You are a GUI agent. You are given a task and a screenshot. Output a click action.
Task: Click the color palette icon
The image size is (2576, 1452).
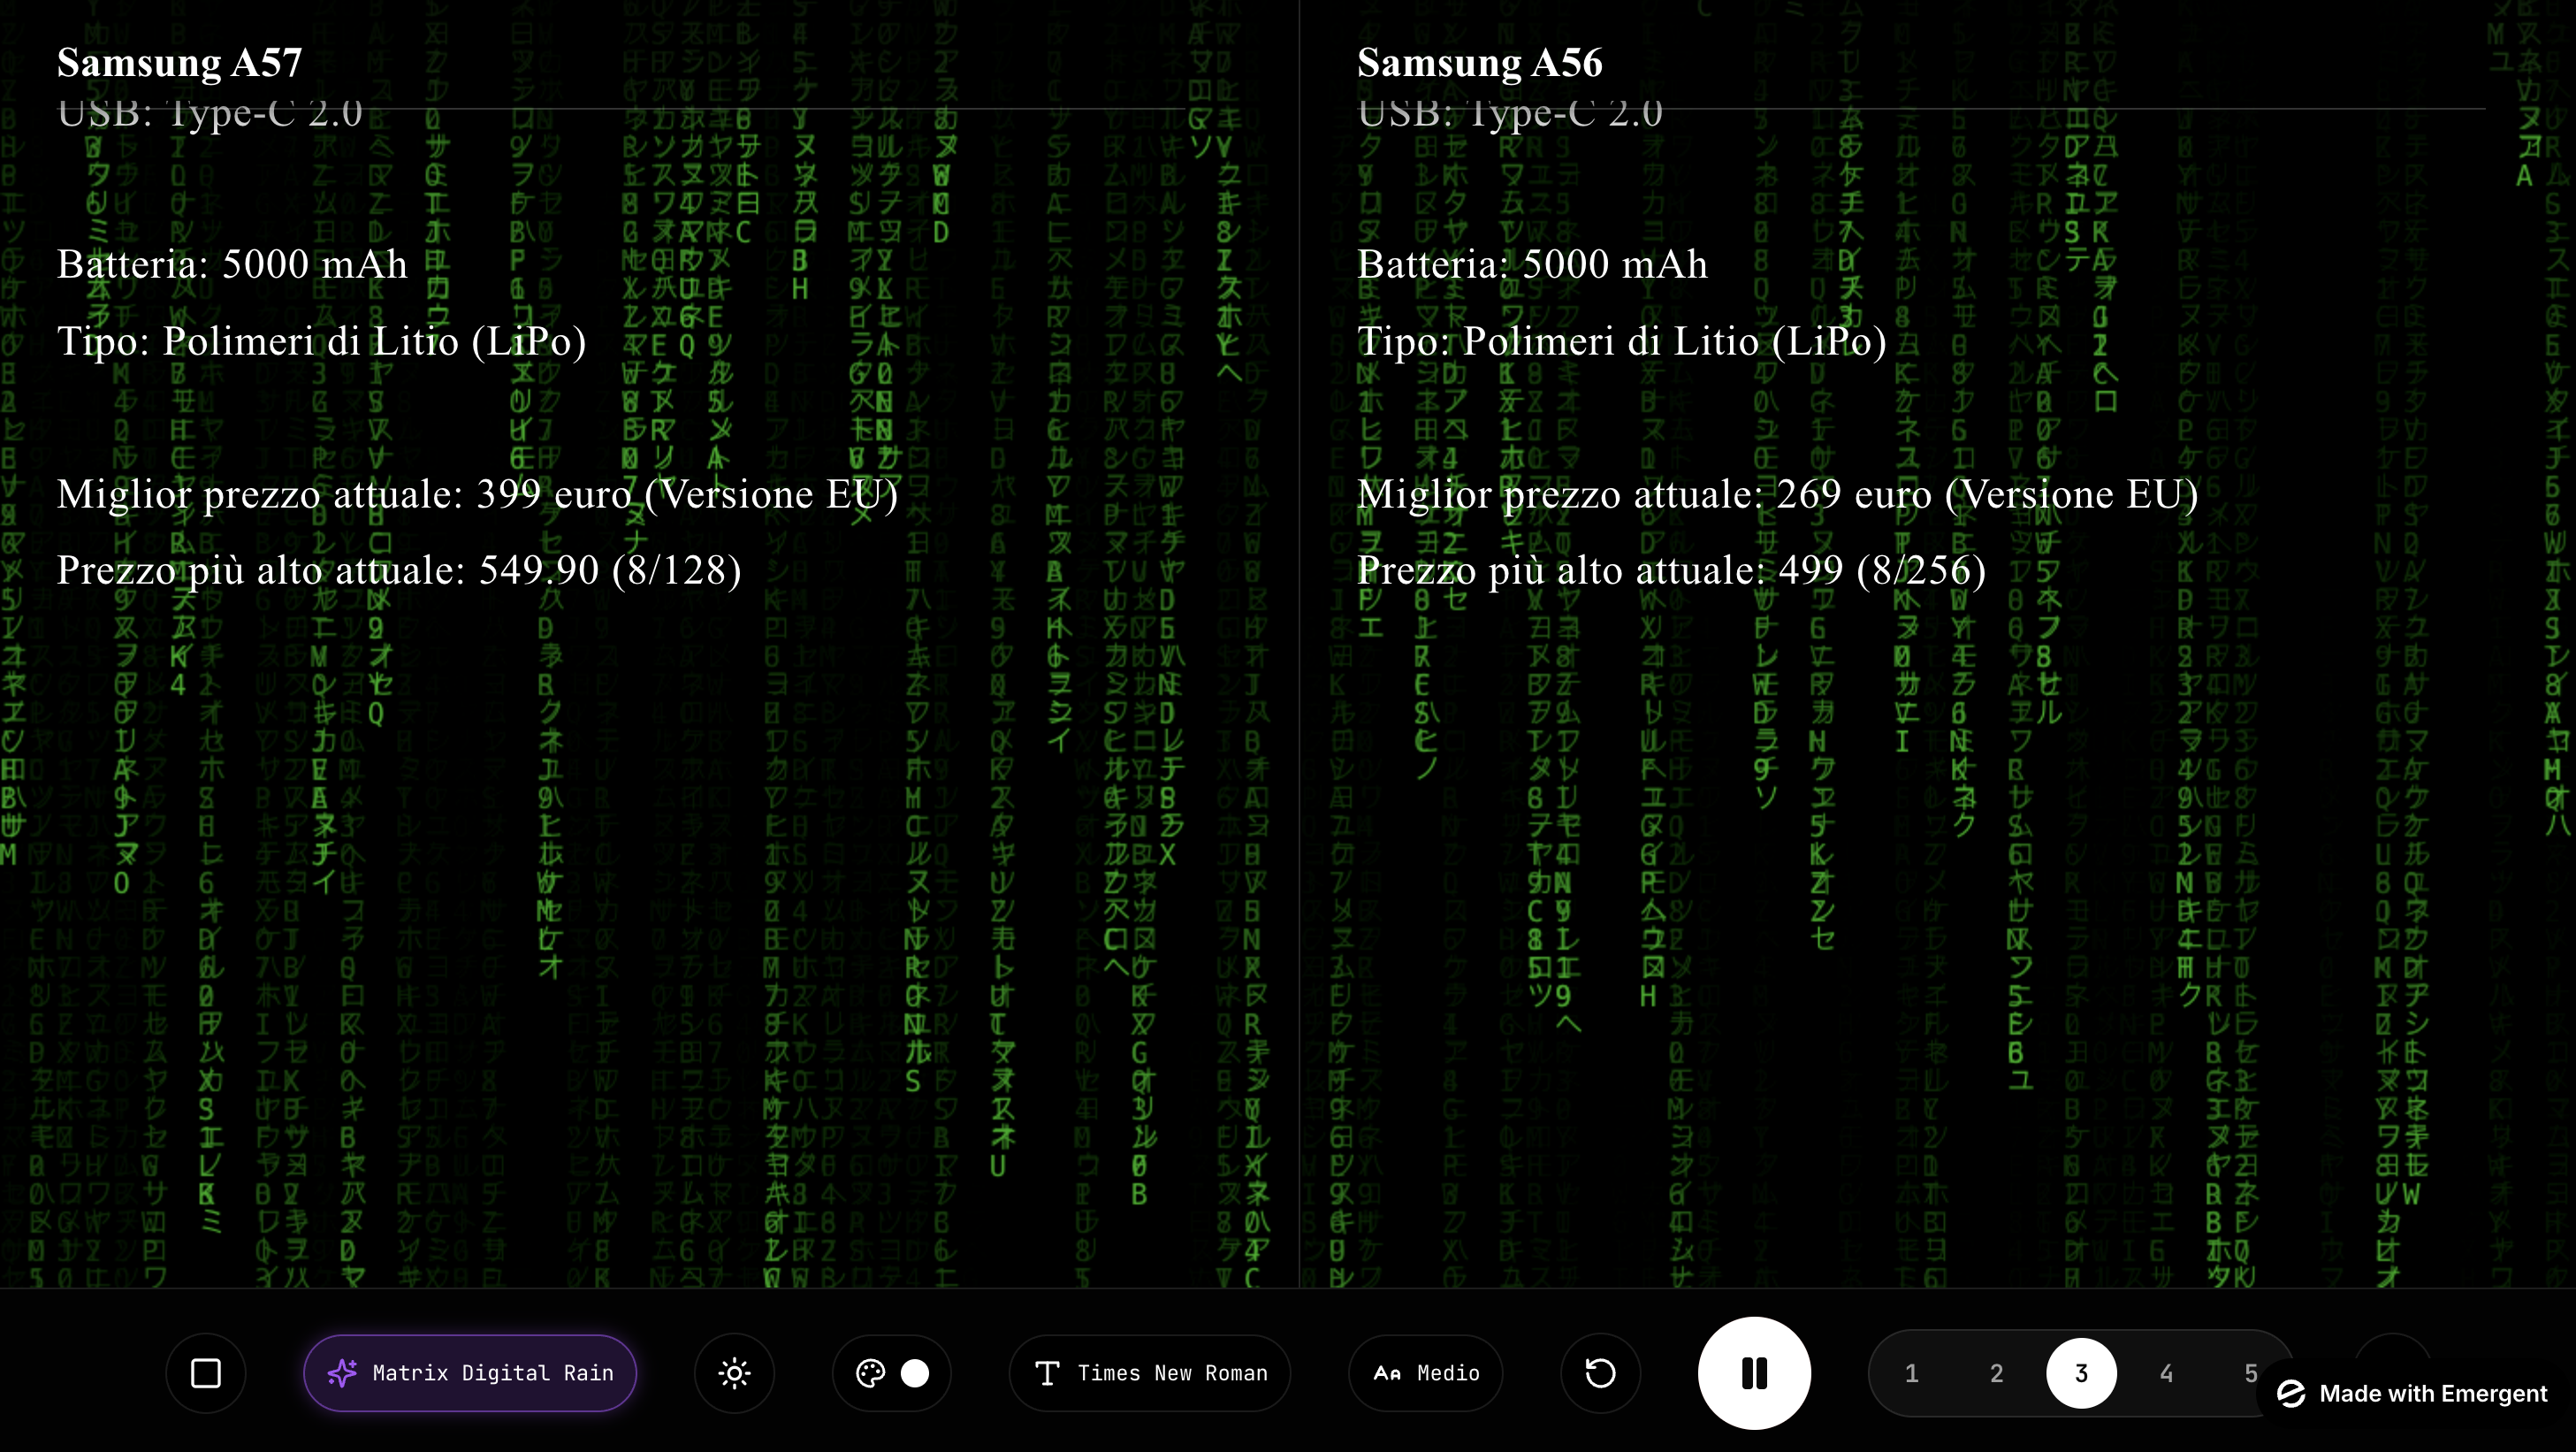pos(870,1373)
